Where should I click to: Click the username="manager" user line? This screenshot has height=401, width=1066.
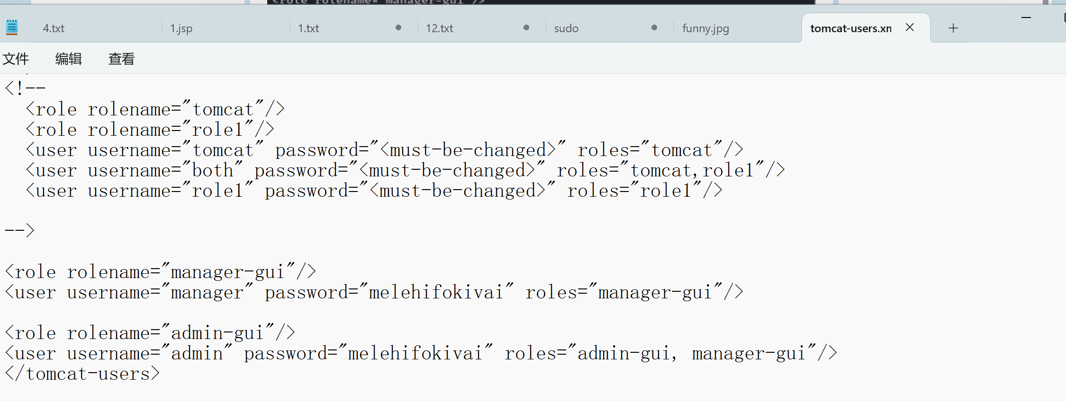click(x=374, y=292)
